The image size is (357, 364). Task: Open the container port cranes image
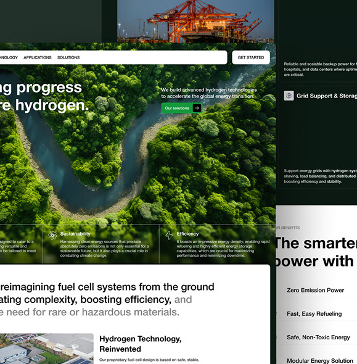click(195, 21)
